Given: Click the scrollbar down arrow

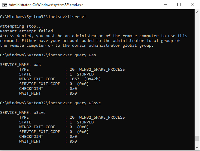Looking at the screenshot, I should (197, 148).
